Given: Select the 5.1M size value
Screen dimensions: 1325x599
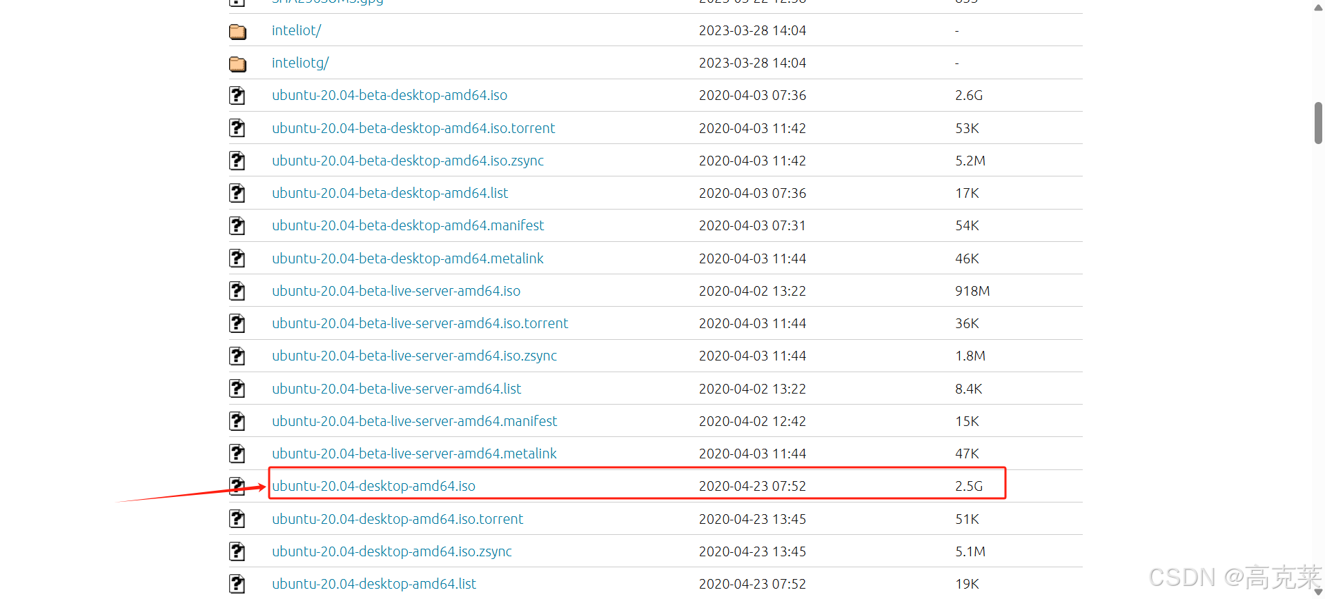Looking at the screenshot, I should click(x=970, y=551).
